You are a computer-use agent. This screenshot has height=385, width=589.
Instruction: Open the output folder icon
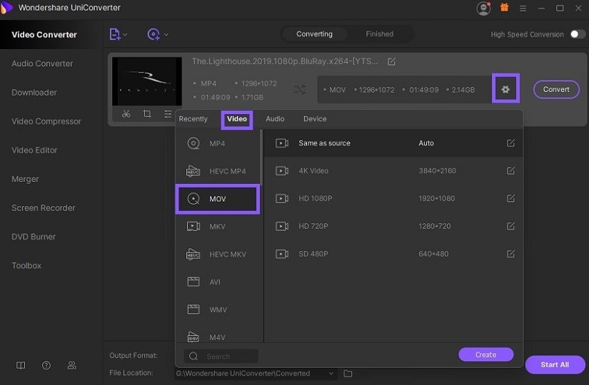tap(348, 374)
